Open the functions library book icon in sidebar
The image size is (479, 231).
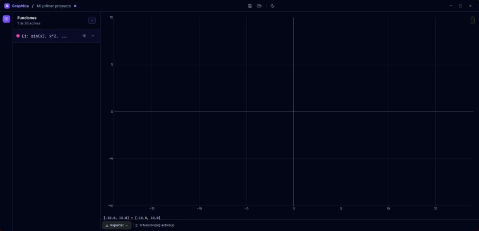pos(7,19)
